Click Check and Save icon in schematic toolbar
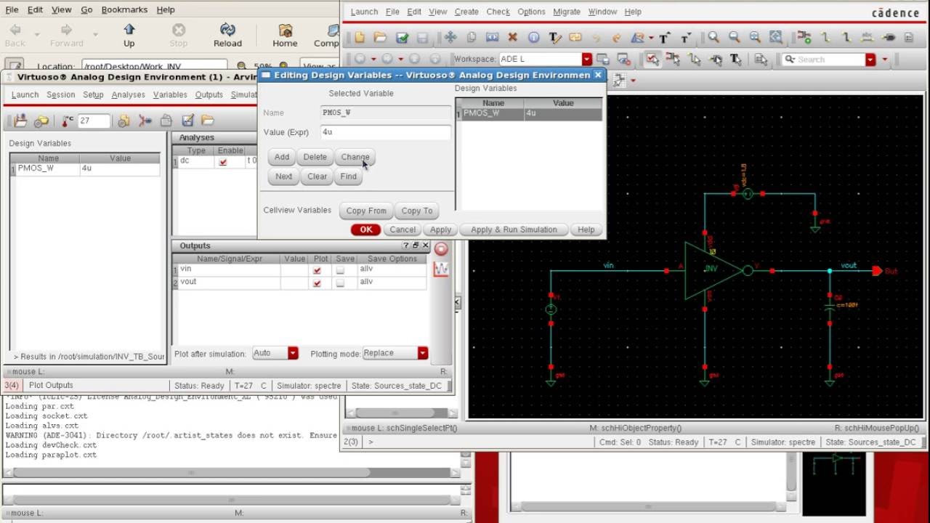The image size is (930, 523). pos(402,37)
